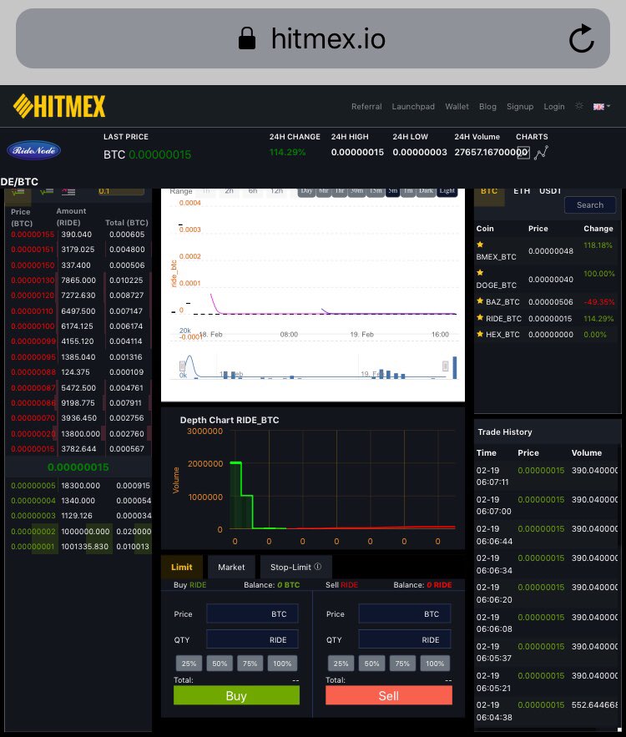Switch chart theme to Dark
The image size is (626, 737).
426,192
